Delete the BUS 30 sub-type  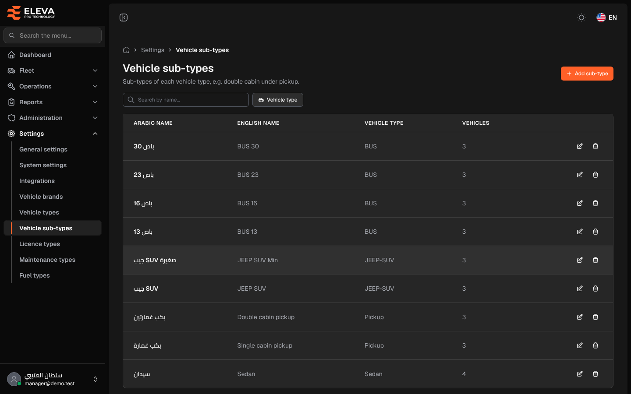[596, 146]
